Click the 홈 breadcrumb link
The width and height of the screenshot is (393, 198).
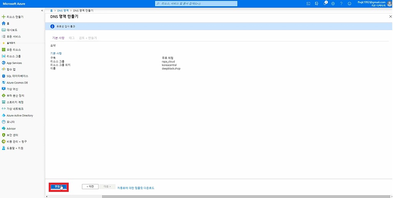(x=51, y=11)
